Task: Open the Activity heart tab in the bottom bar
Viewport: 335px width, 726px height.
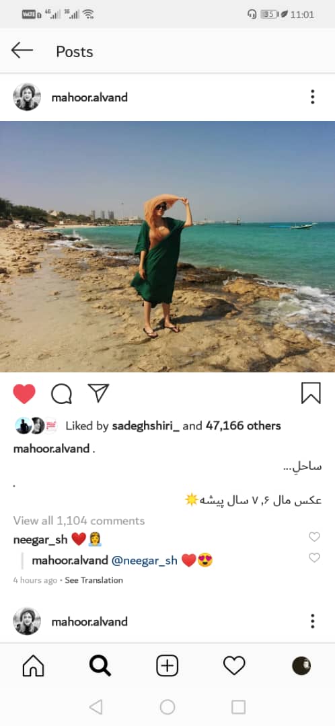Action: click(234, 665)
